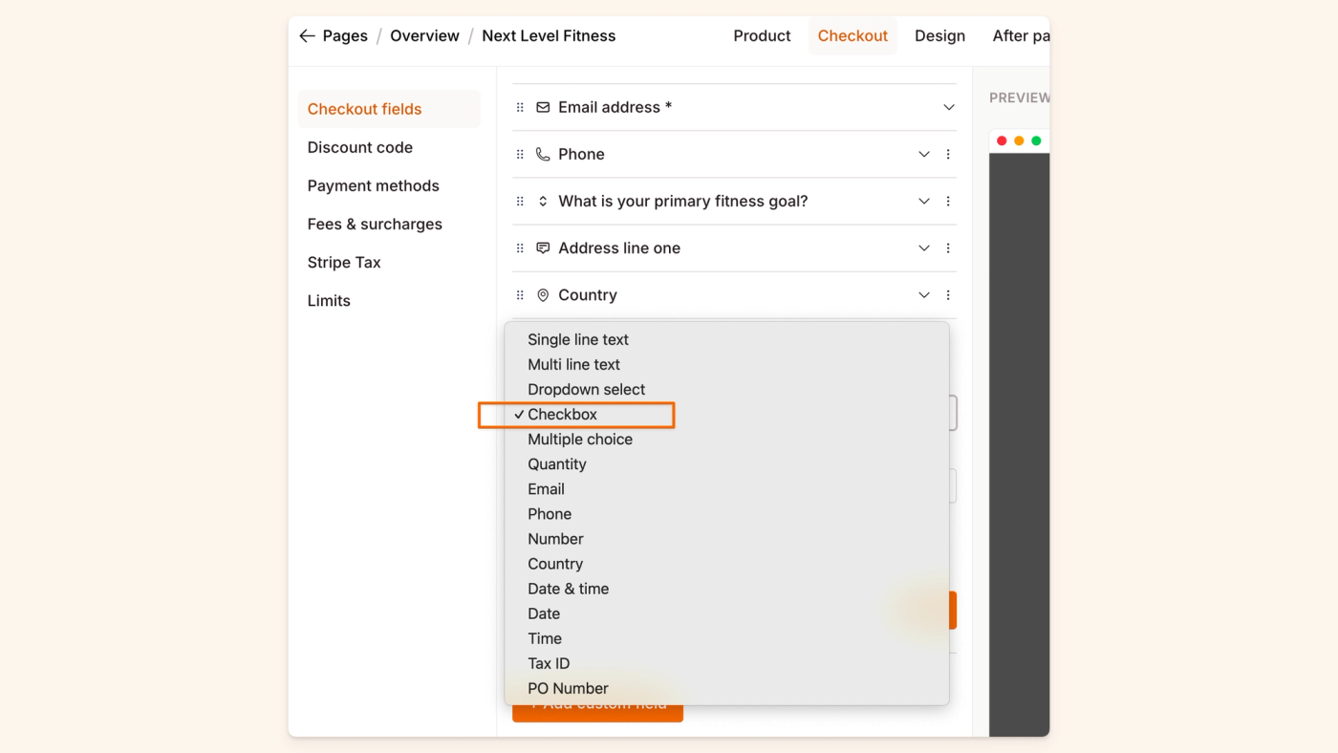This screenshot has width=1338, height=753.
Task: Grab the drag handle on Phone row
Action: pos(520,154)
